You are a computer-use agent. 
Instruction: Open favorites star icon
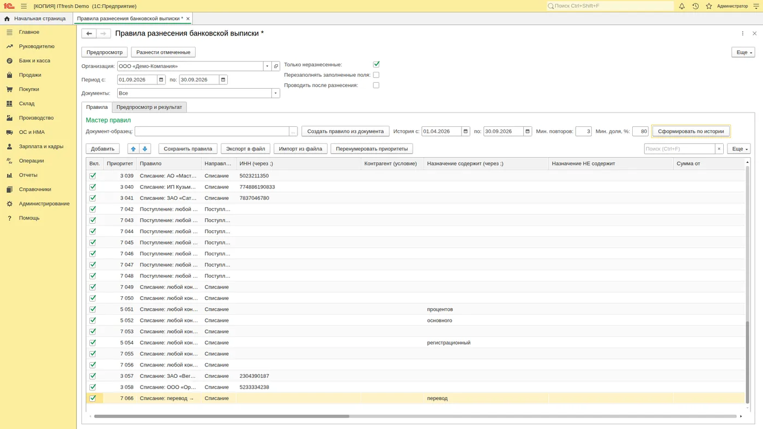tap(709, 6)
